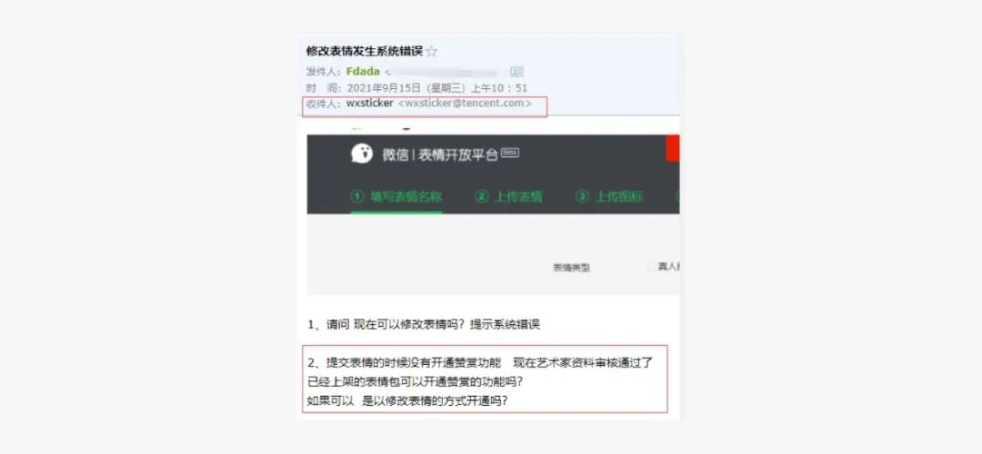
Task: Click the wxsticker@tencent.com email address
Action: click(465, 104)
